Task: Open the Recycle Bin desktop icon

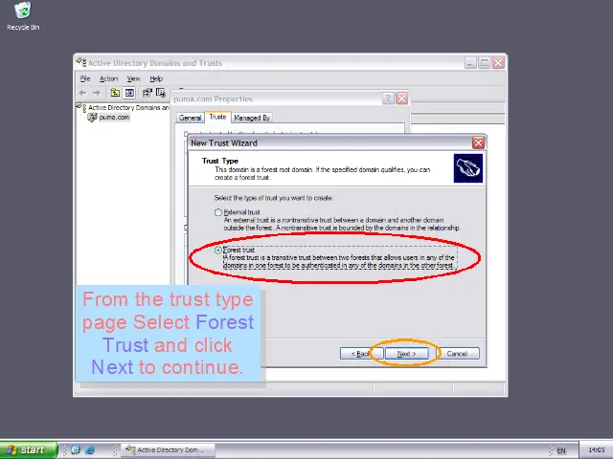Action: click(x=23, y=16)
